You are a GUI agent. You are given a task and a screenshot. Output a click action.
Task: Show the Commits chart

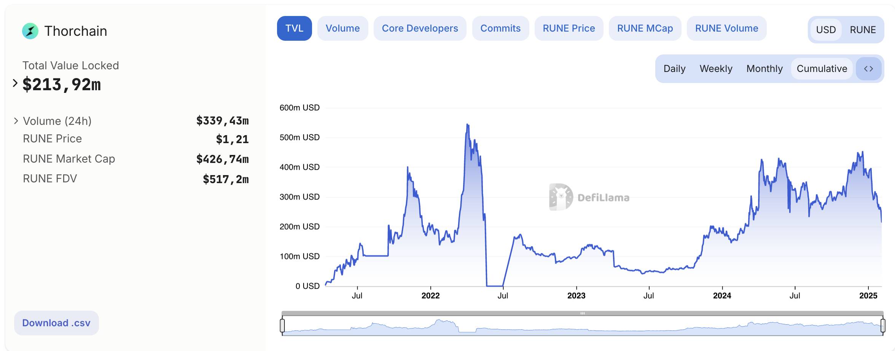pyautogui.click(x=500, y=28)
